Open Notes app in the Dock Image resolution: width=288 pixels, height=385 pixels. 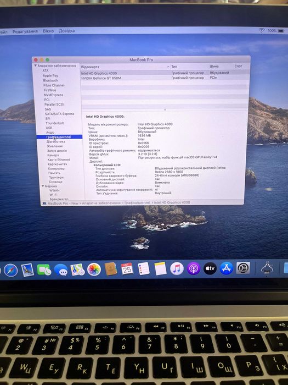pyautogui.click(x=160, y=268)
